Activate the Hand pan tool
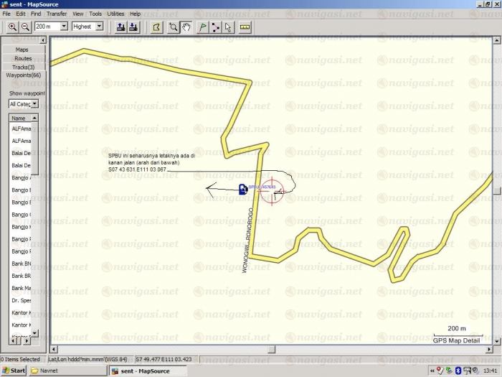 pyautogui.click(x=186, y=27)
